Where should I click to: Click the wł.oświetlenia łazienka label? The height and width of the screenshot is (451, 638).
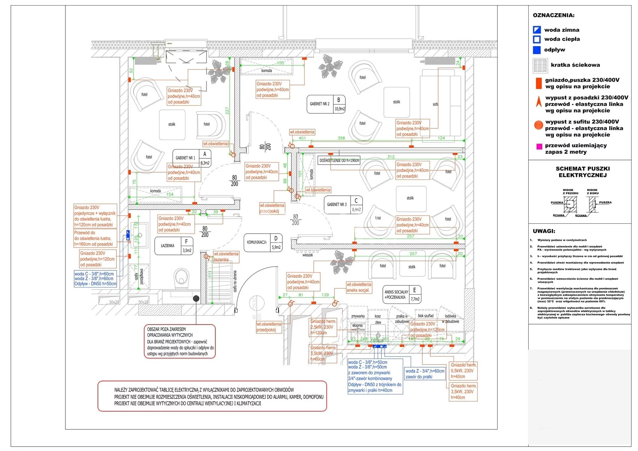click(x=226, y=257)
